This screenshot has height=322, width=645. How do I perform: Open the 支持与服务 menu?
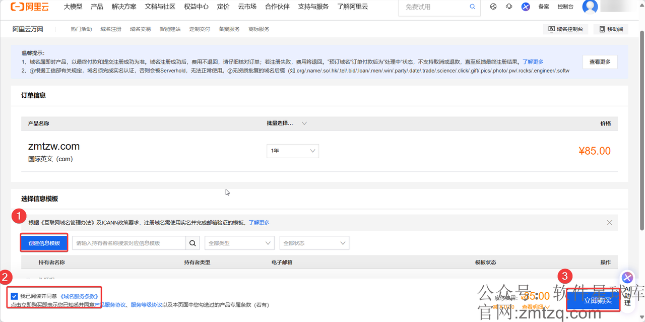coord(313,7)
